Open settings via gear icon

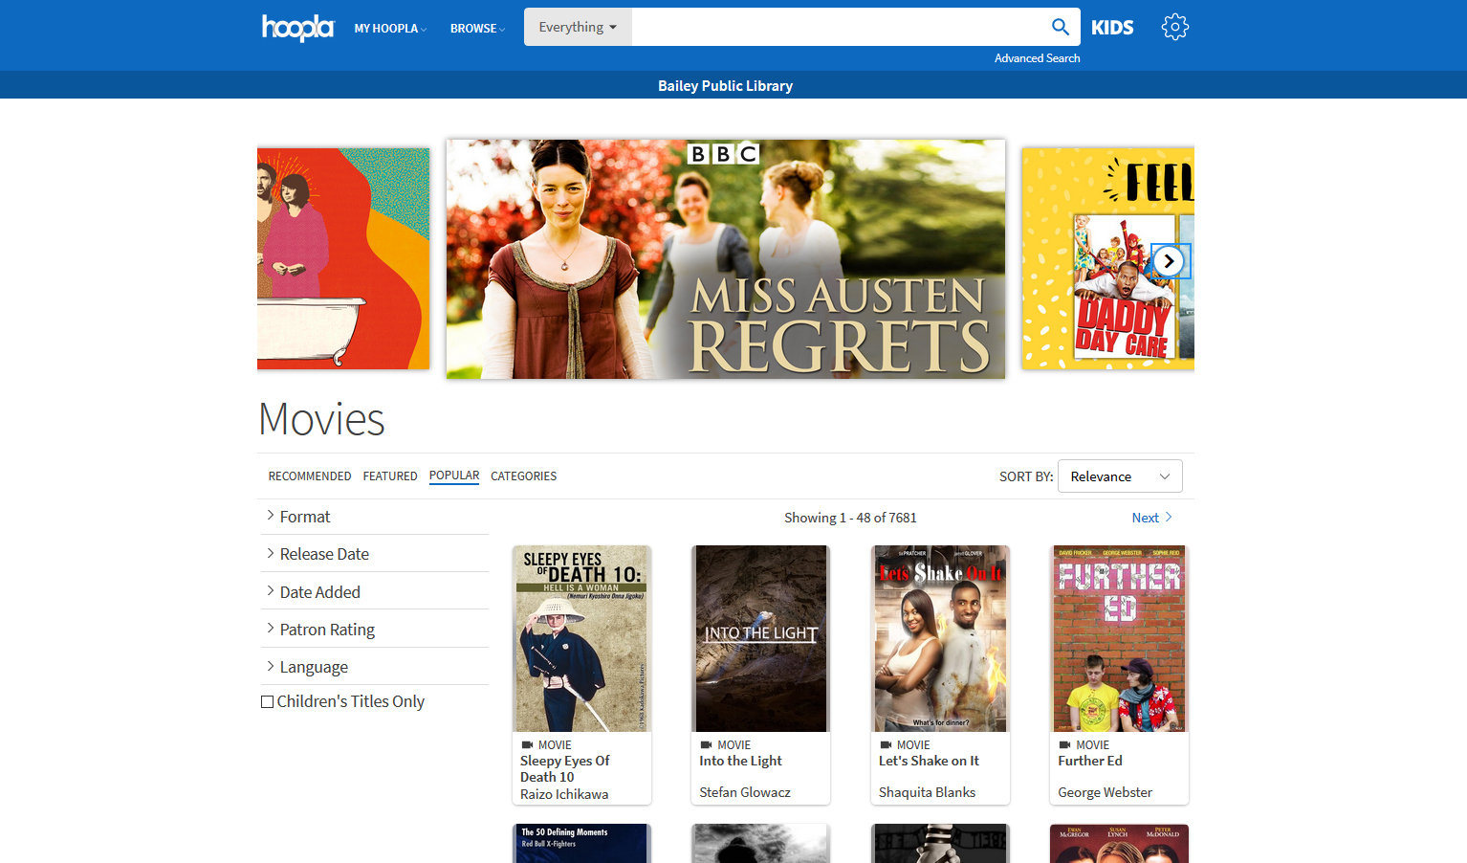click(1174, 27)
